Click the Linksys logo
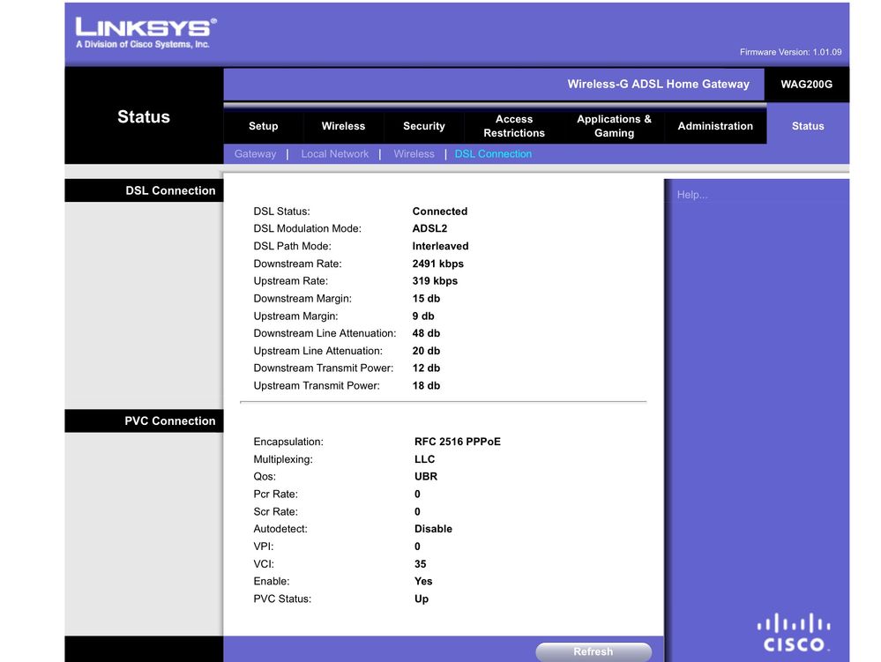Viewport: 881px width, 662px height. 146,33
